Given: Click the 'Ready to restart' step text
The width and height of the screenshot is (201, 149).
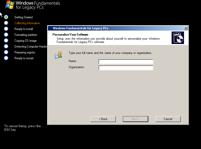Looking at the screenshot, I should point(24,58).
